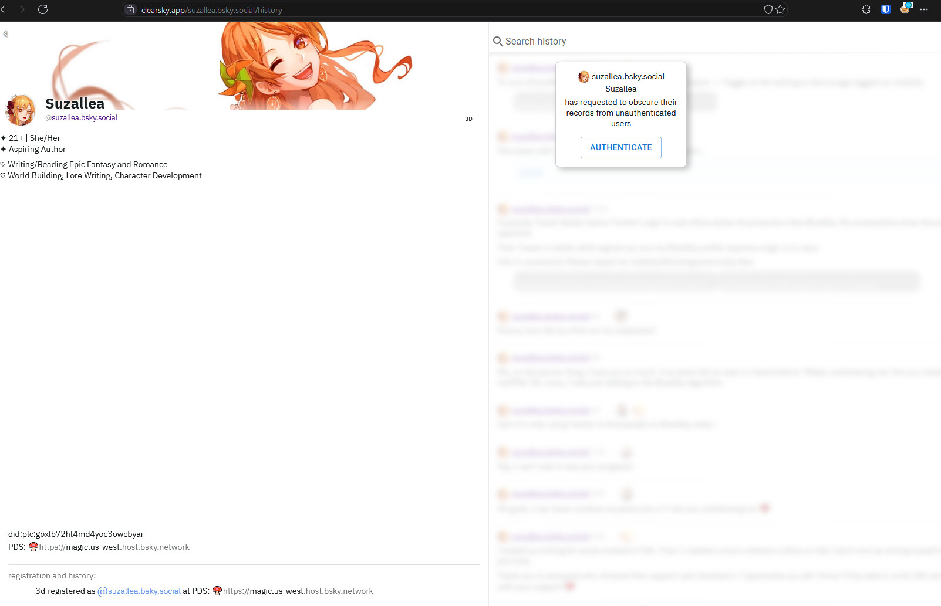This screenshot has height=606, width=941.
Task: Click the 3D account age badge
Action: click(x=468, y=119)
